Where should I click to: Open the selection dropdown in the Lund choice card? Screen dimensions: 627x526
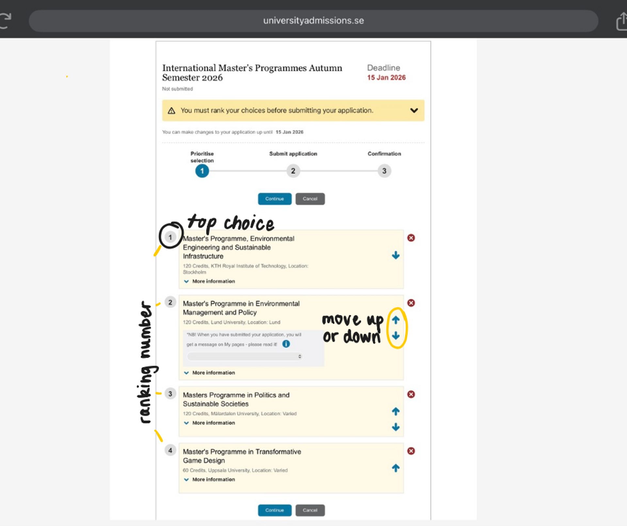click(244, 356)
